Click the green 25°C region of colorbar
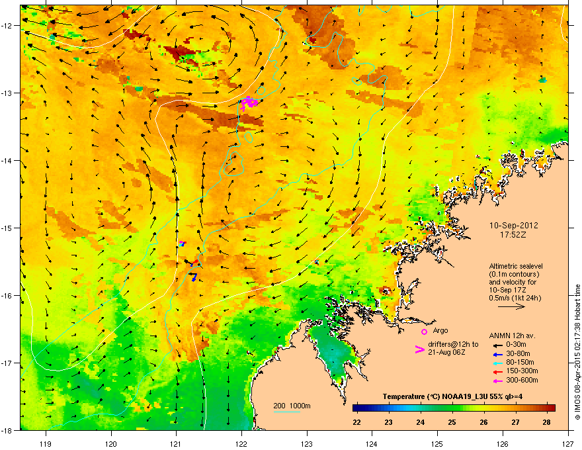 pos(452,408)
